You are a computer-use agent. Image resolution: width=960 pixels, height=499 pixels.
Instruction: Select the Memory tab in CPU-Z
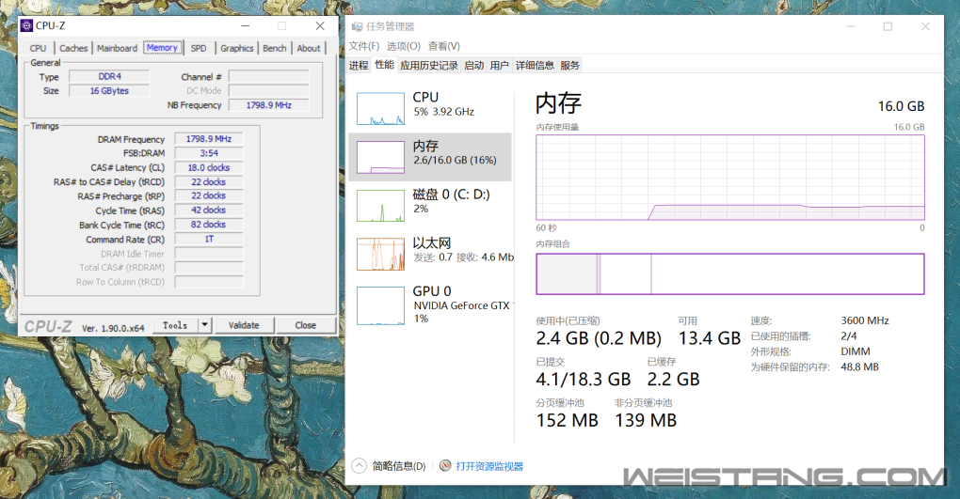pyautogui.click(x=162, y=48)
